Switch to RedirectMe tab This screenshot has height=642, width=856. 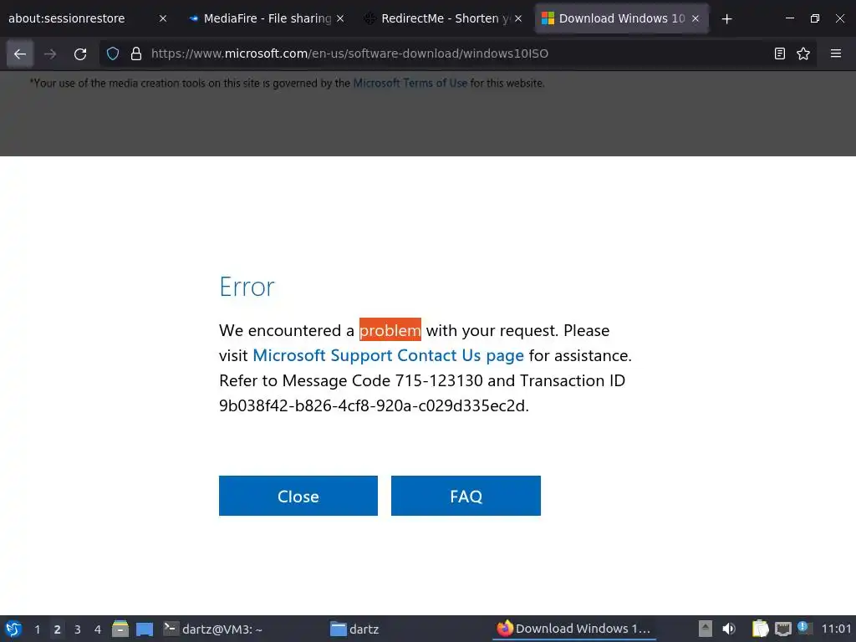444,18
